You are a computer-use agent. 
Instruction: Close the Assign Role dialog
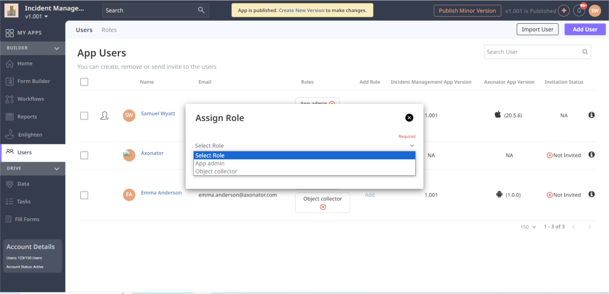tap(409, 118)
